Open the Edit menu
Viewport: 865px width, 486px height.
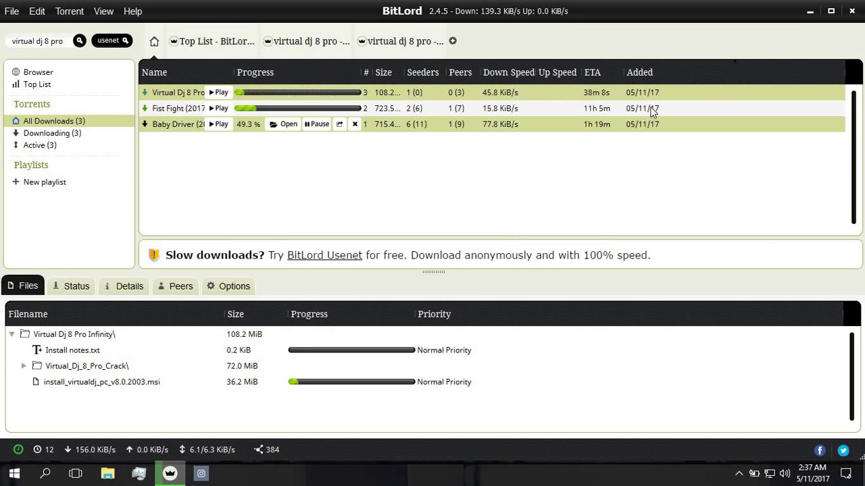37,11
